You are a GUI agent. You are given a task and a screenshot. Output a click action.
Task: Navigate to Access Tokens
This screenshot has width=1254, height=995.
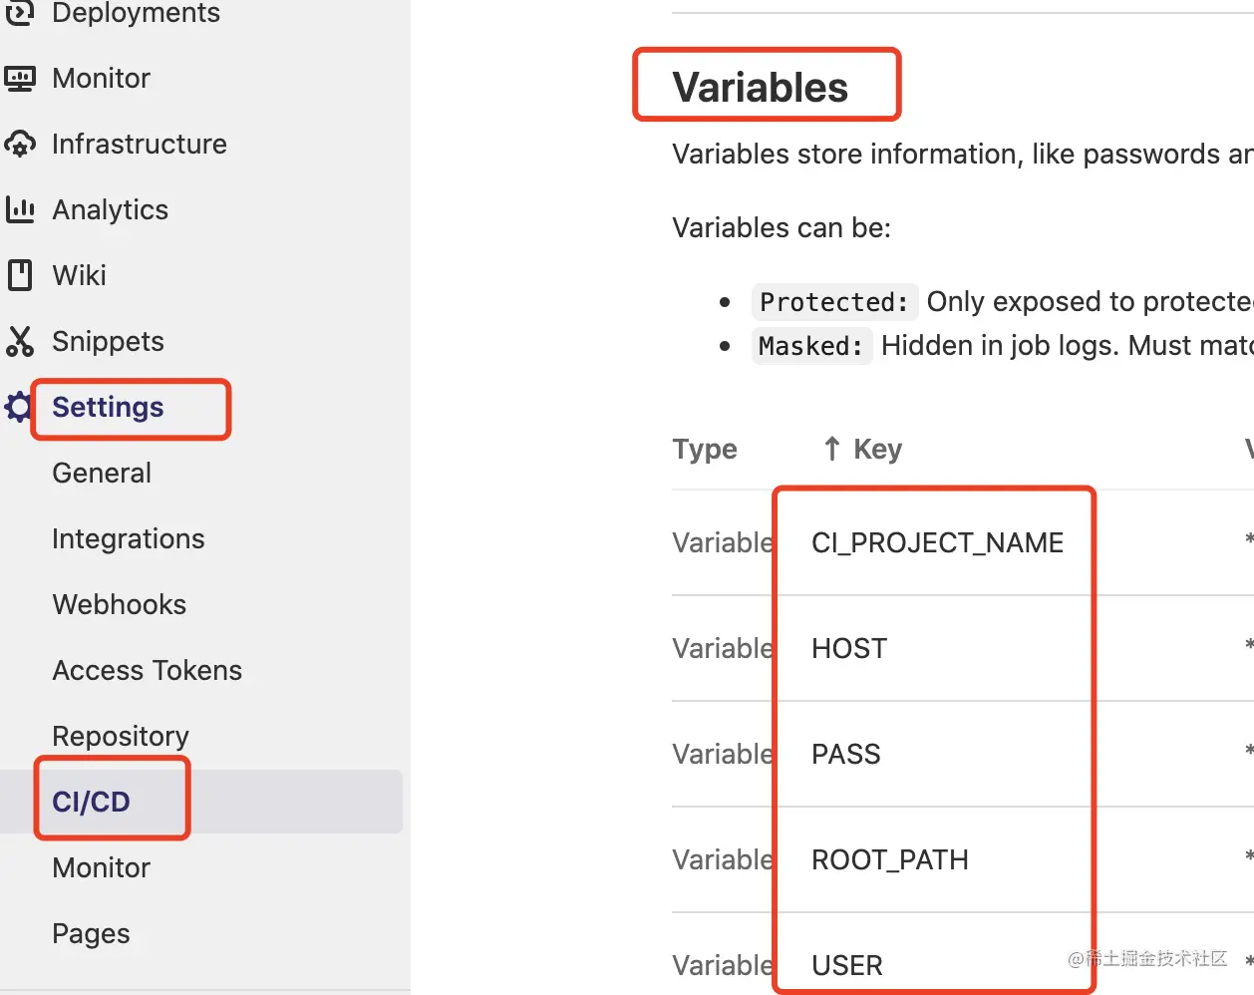pos(147,670)
